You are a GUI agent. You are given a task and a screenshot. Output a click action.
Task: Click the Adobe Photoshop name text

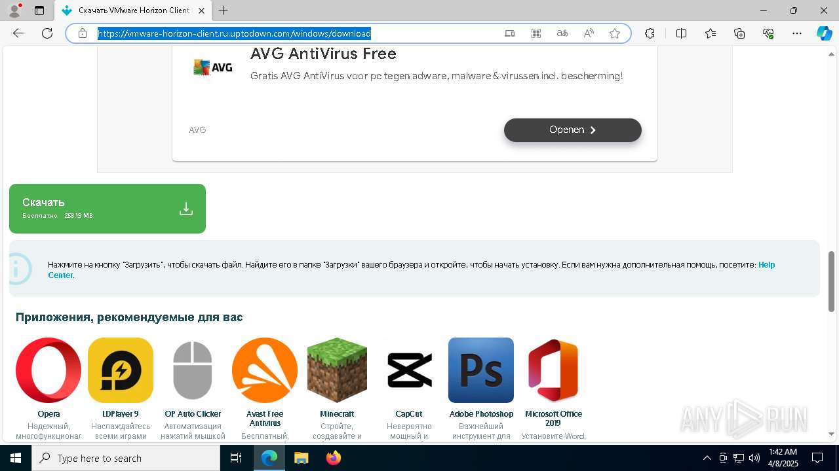tap(481, 414)
